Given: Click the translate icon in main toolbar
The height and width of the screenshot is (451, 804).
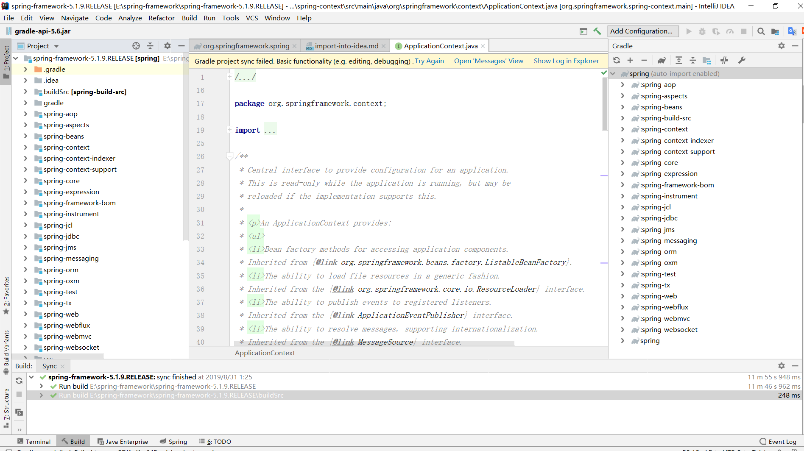Looking at the screenshot, I should pyautogui.click(x=792, y=31).
